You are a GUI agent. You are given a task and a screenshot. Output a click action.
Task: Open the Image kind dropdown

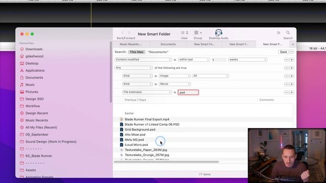coord(175,76)
